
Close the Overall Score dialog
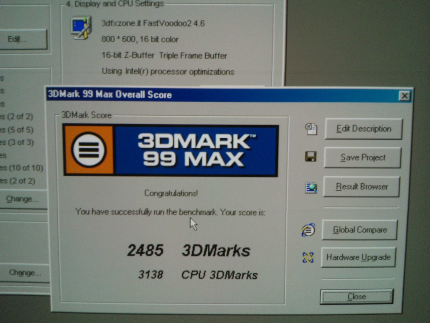[356, 297]
